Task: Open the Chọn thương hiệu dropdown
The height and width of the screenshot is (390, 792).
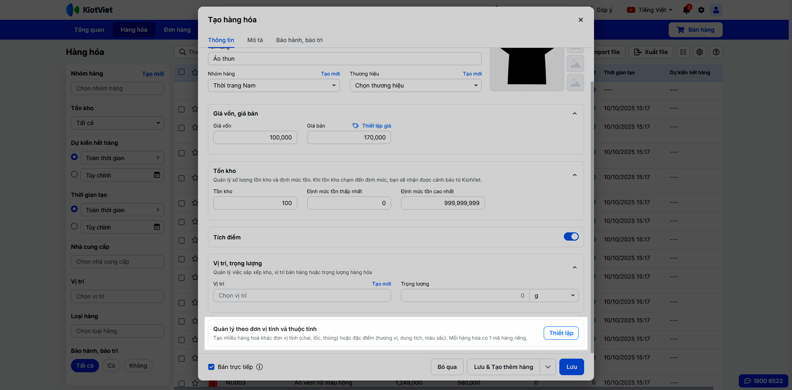Action: click(x=415, y=85)
